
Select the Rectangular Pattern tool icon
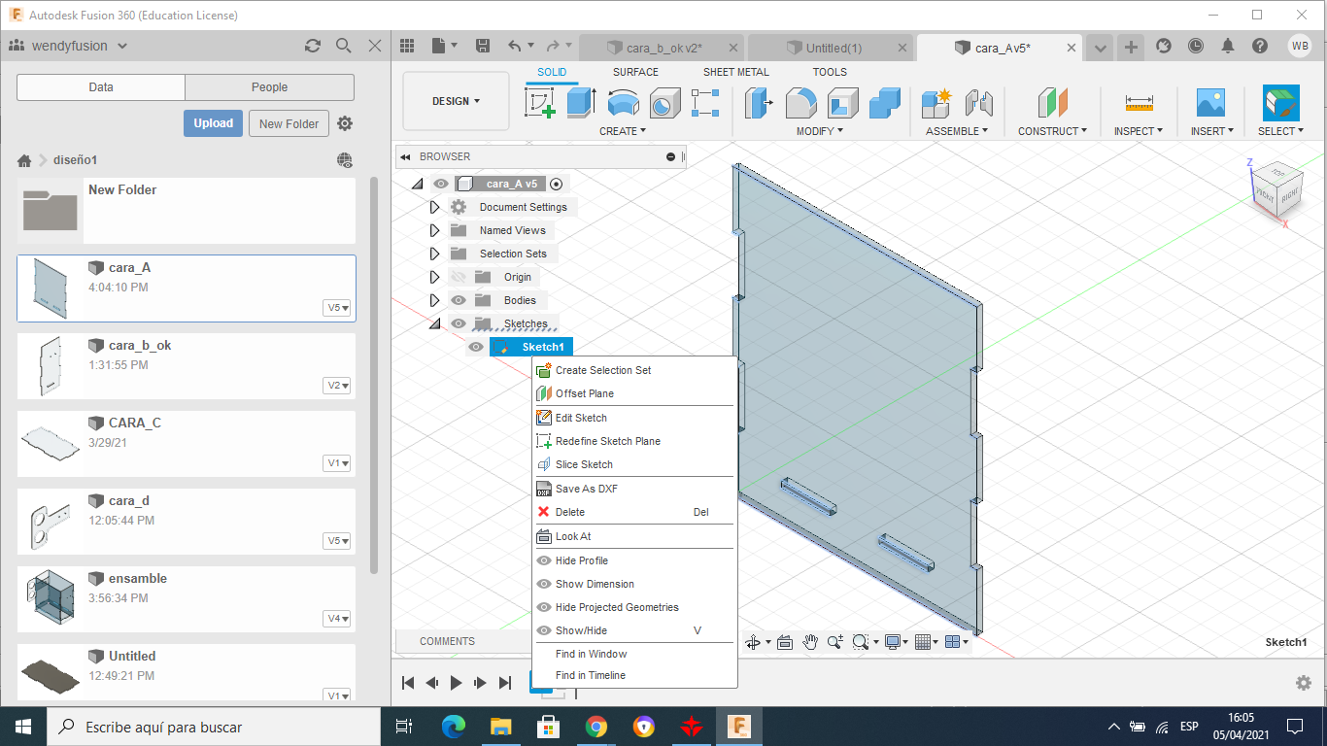[705, 102]
